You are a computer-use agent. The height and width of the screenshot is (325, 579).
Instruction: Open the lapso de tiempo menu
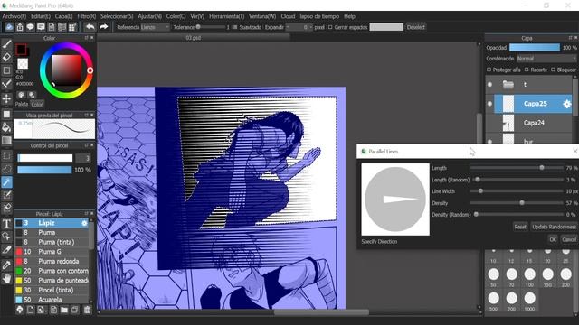coord(319,16)
